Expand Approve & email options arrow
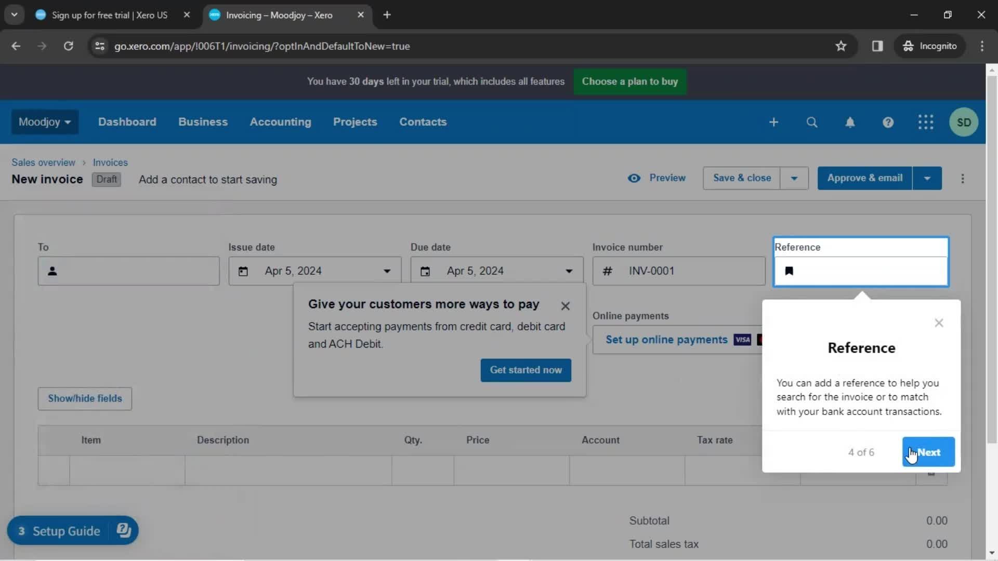Viewport: 998px width, 561px height. tap(927, 178)
